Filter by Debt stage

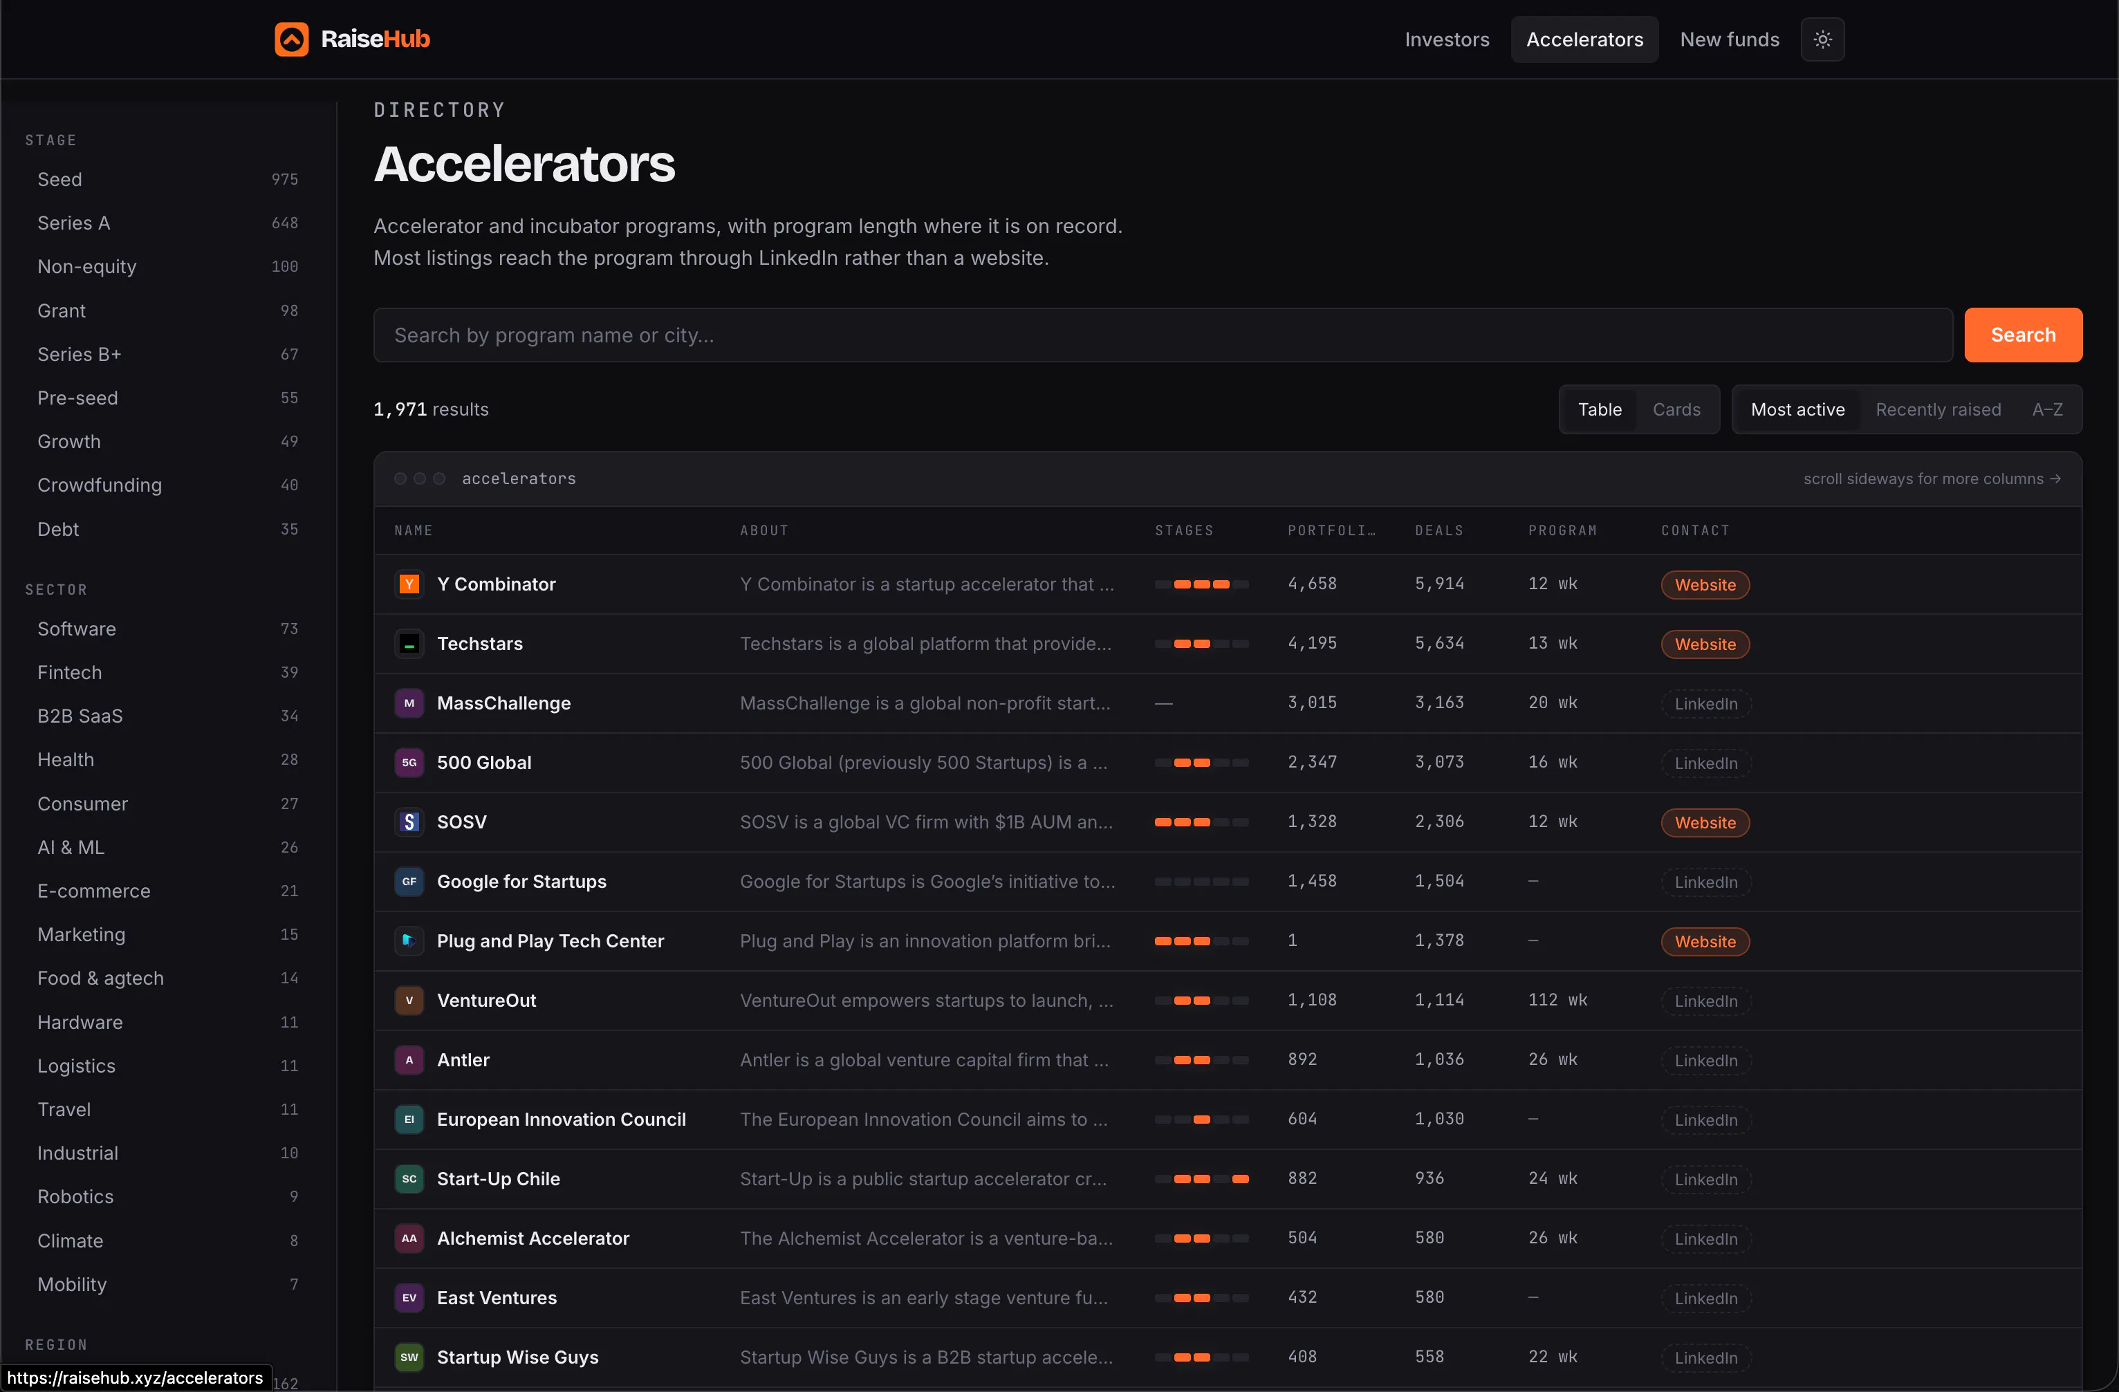tap(167, 530)
